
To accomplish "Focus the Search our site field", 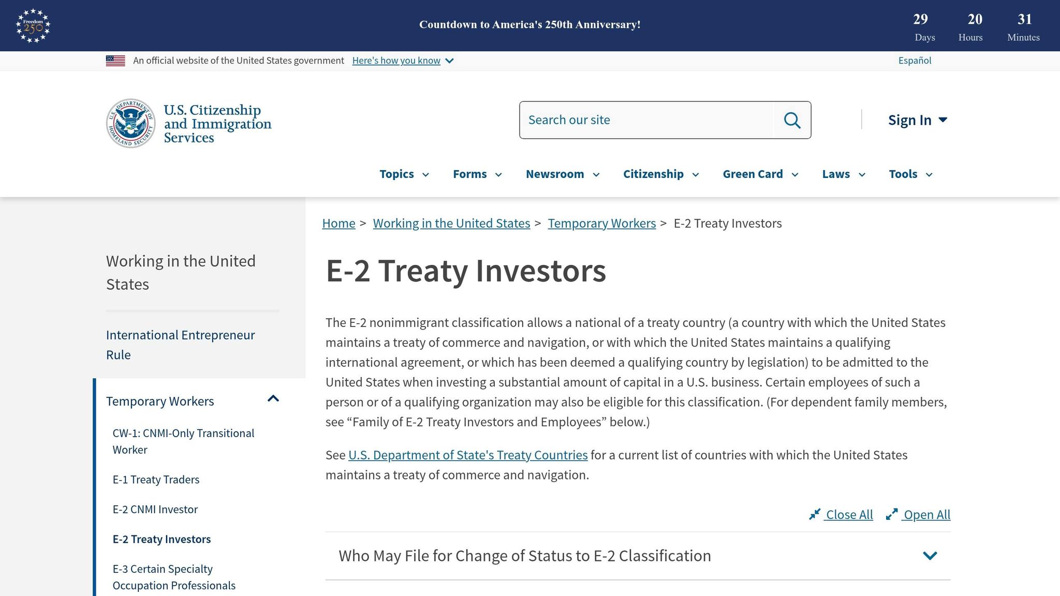I will coord(646,120).
